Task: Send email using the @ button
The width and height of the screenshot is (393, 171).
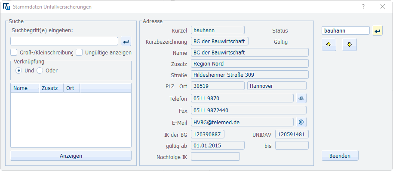Action: [301, 122]
